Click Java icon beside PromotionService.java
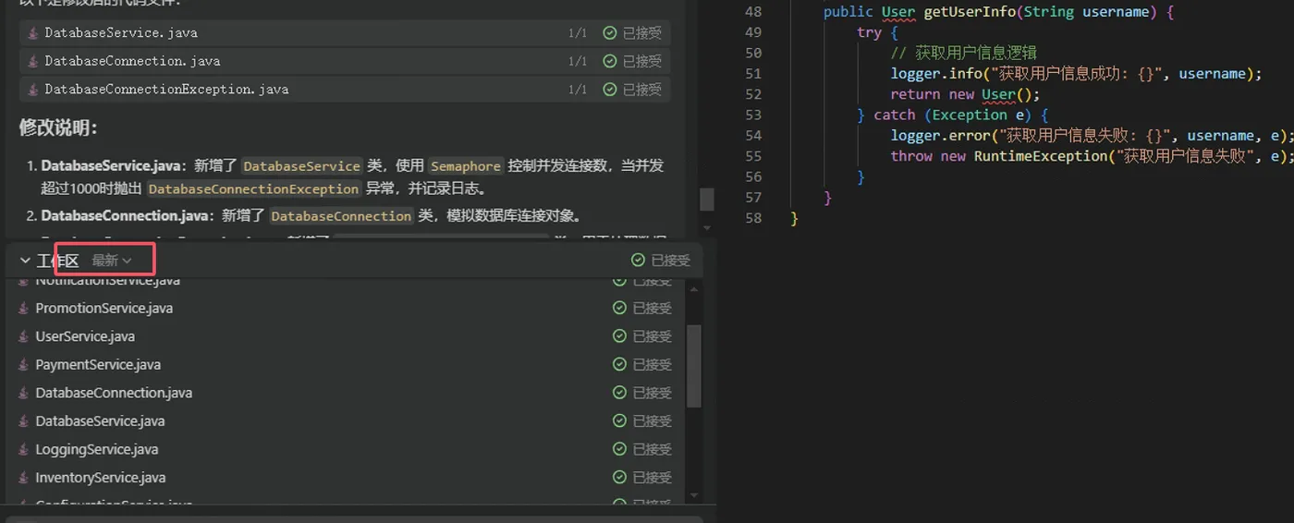 (23, 309)
